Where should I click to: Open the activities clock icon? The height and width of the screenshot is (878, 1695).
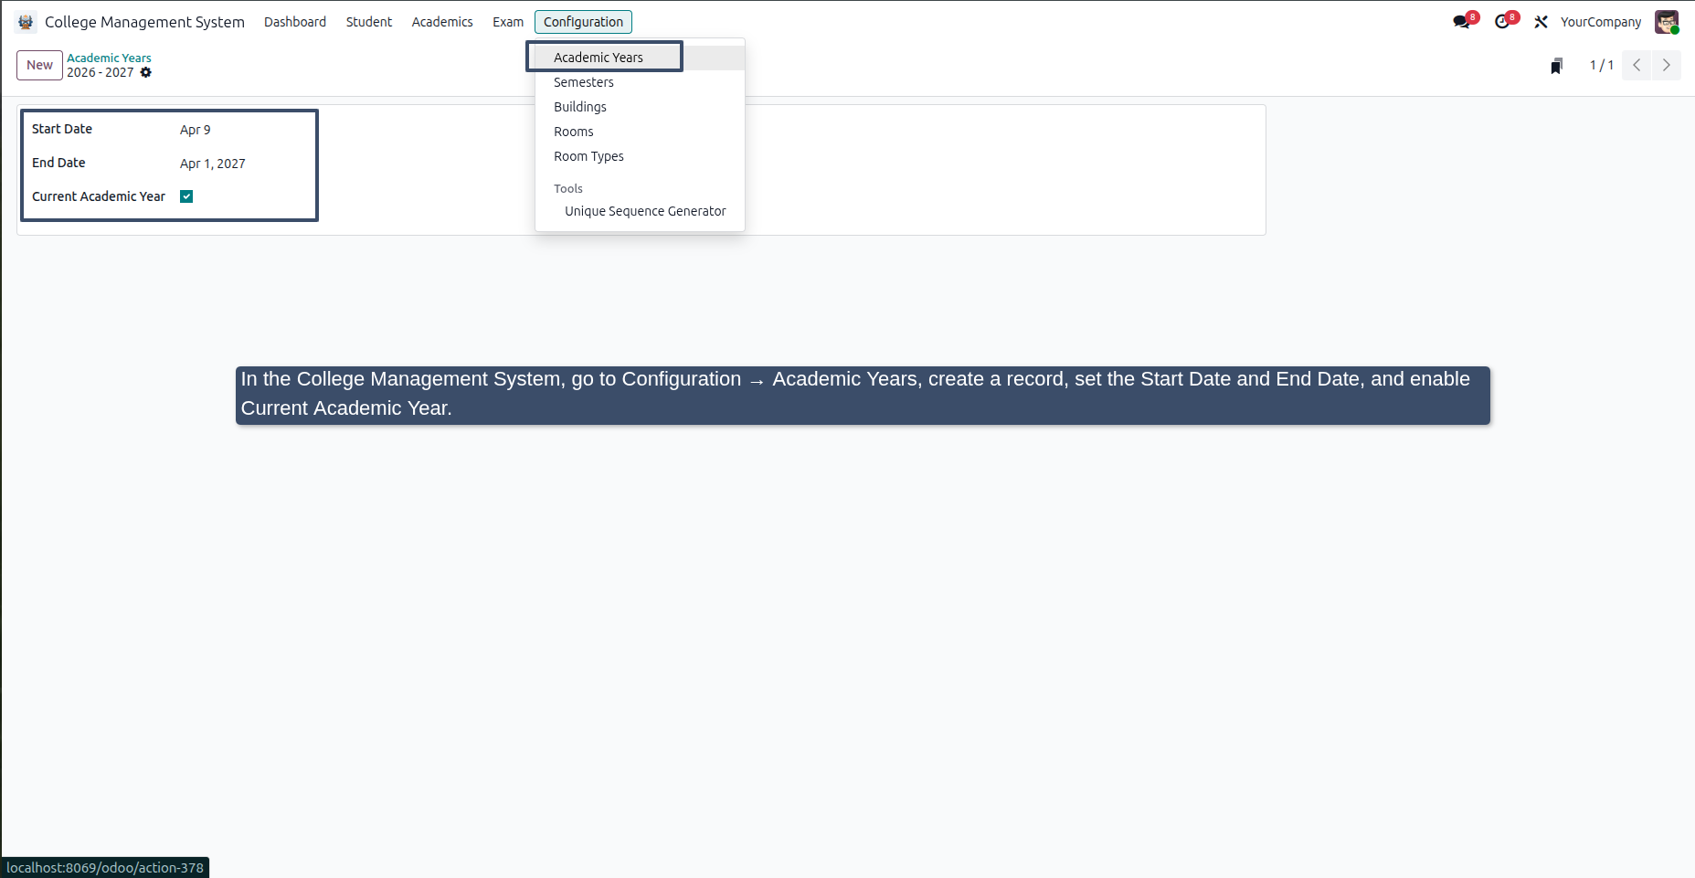click(1502, 22)
